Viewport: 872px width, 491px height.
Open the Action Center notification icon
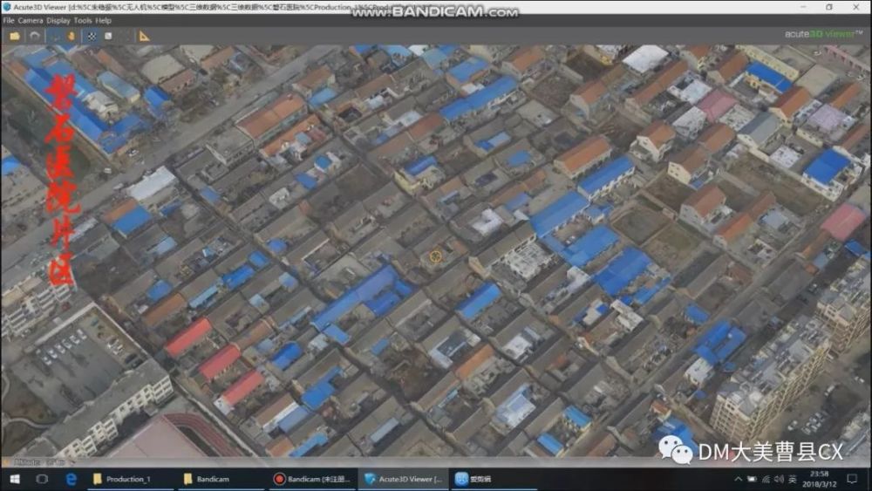coord(852,479)
